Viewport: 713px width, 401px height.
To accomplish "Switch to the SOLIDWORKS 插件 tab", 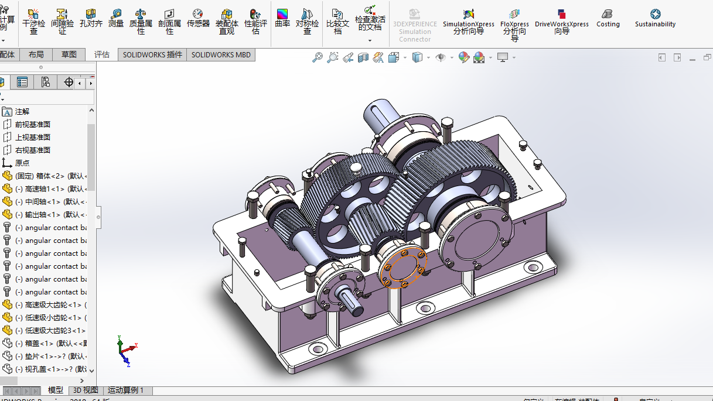I will [x=152, y=54].
